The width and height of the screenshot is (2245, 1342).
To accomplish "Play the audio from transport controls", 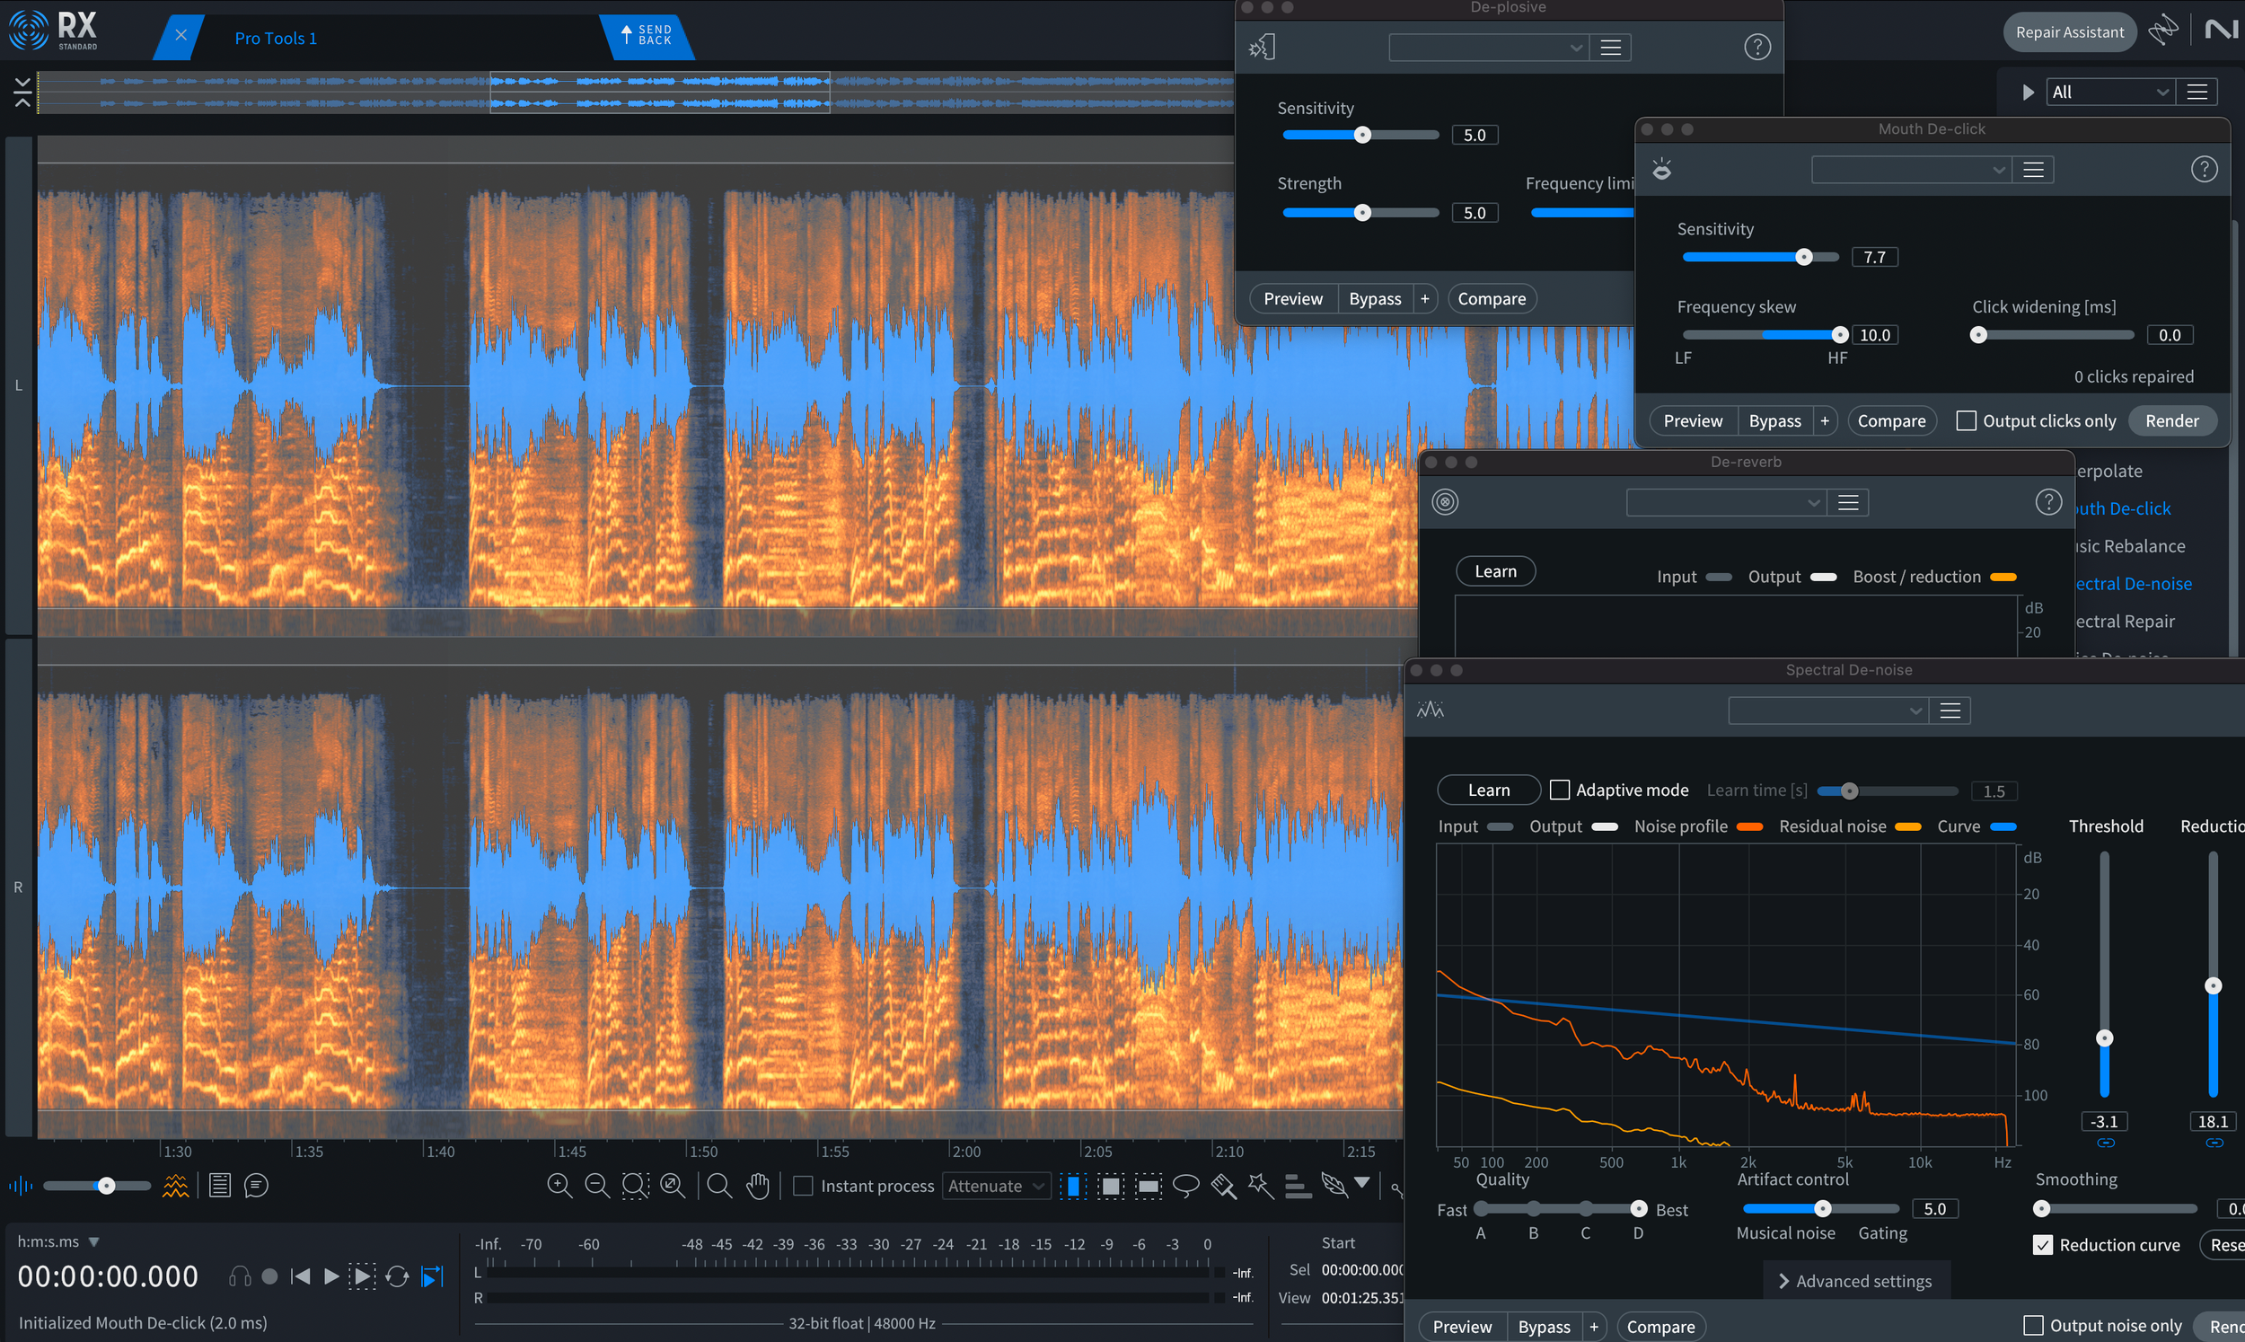I will [330, 1276].
